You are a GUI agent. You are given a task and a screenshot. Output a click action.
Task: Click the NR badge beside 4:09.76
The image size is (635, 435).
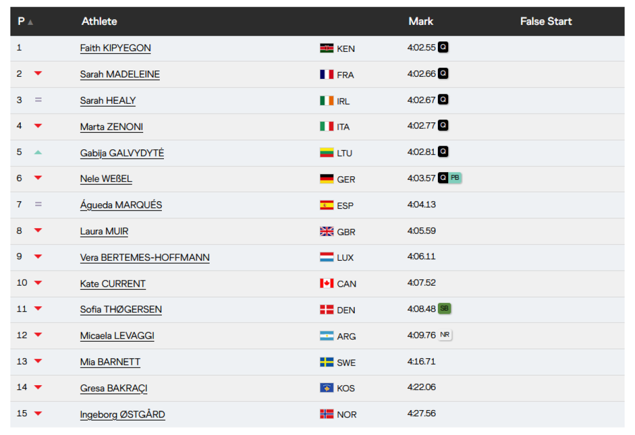point(445,335)
